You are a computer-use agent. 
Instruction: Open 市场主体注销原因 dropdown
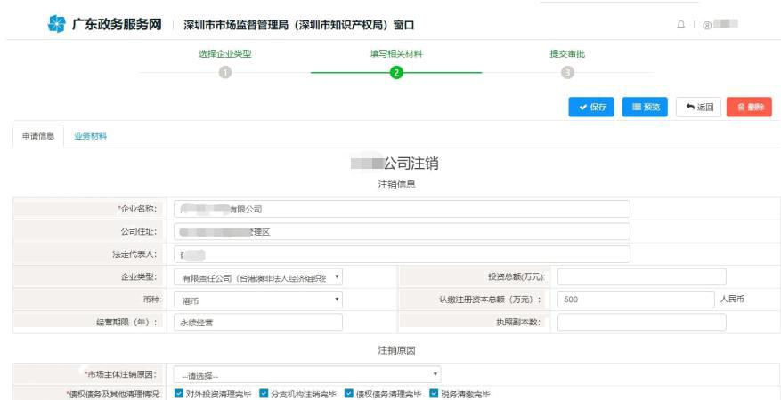[306, 375]
